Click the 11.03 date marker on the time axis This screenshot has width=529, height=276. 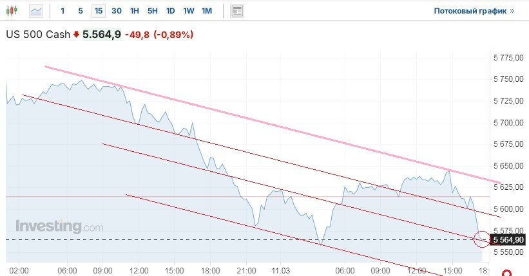pos(279,271)
